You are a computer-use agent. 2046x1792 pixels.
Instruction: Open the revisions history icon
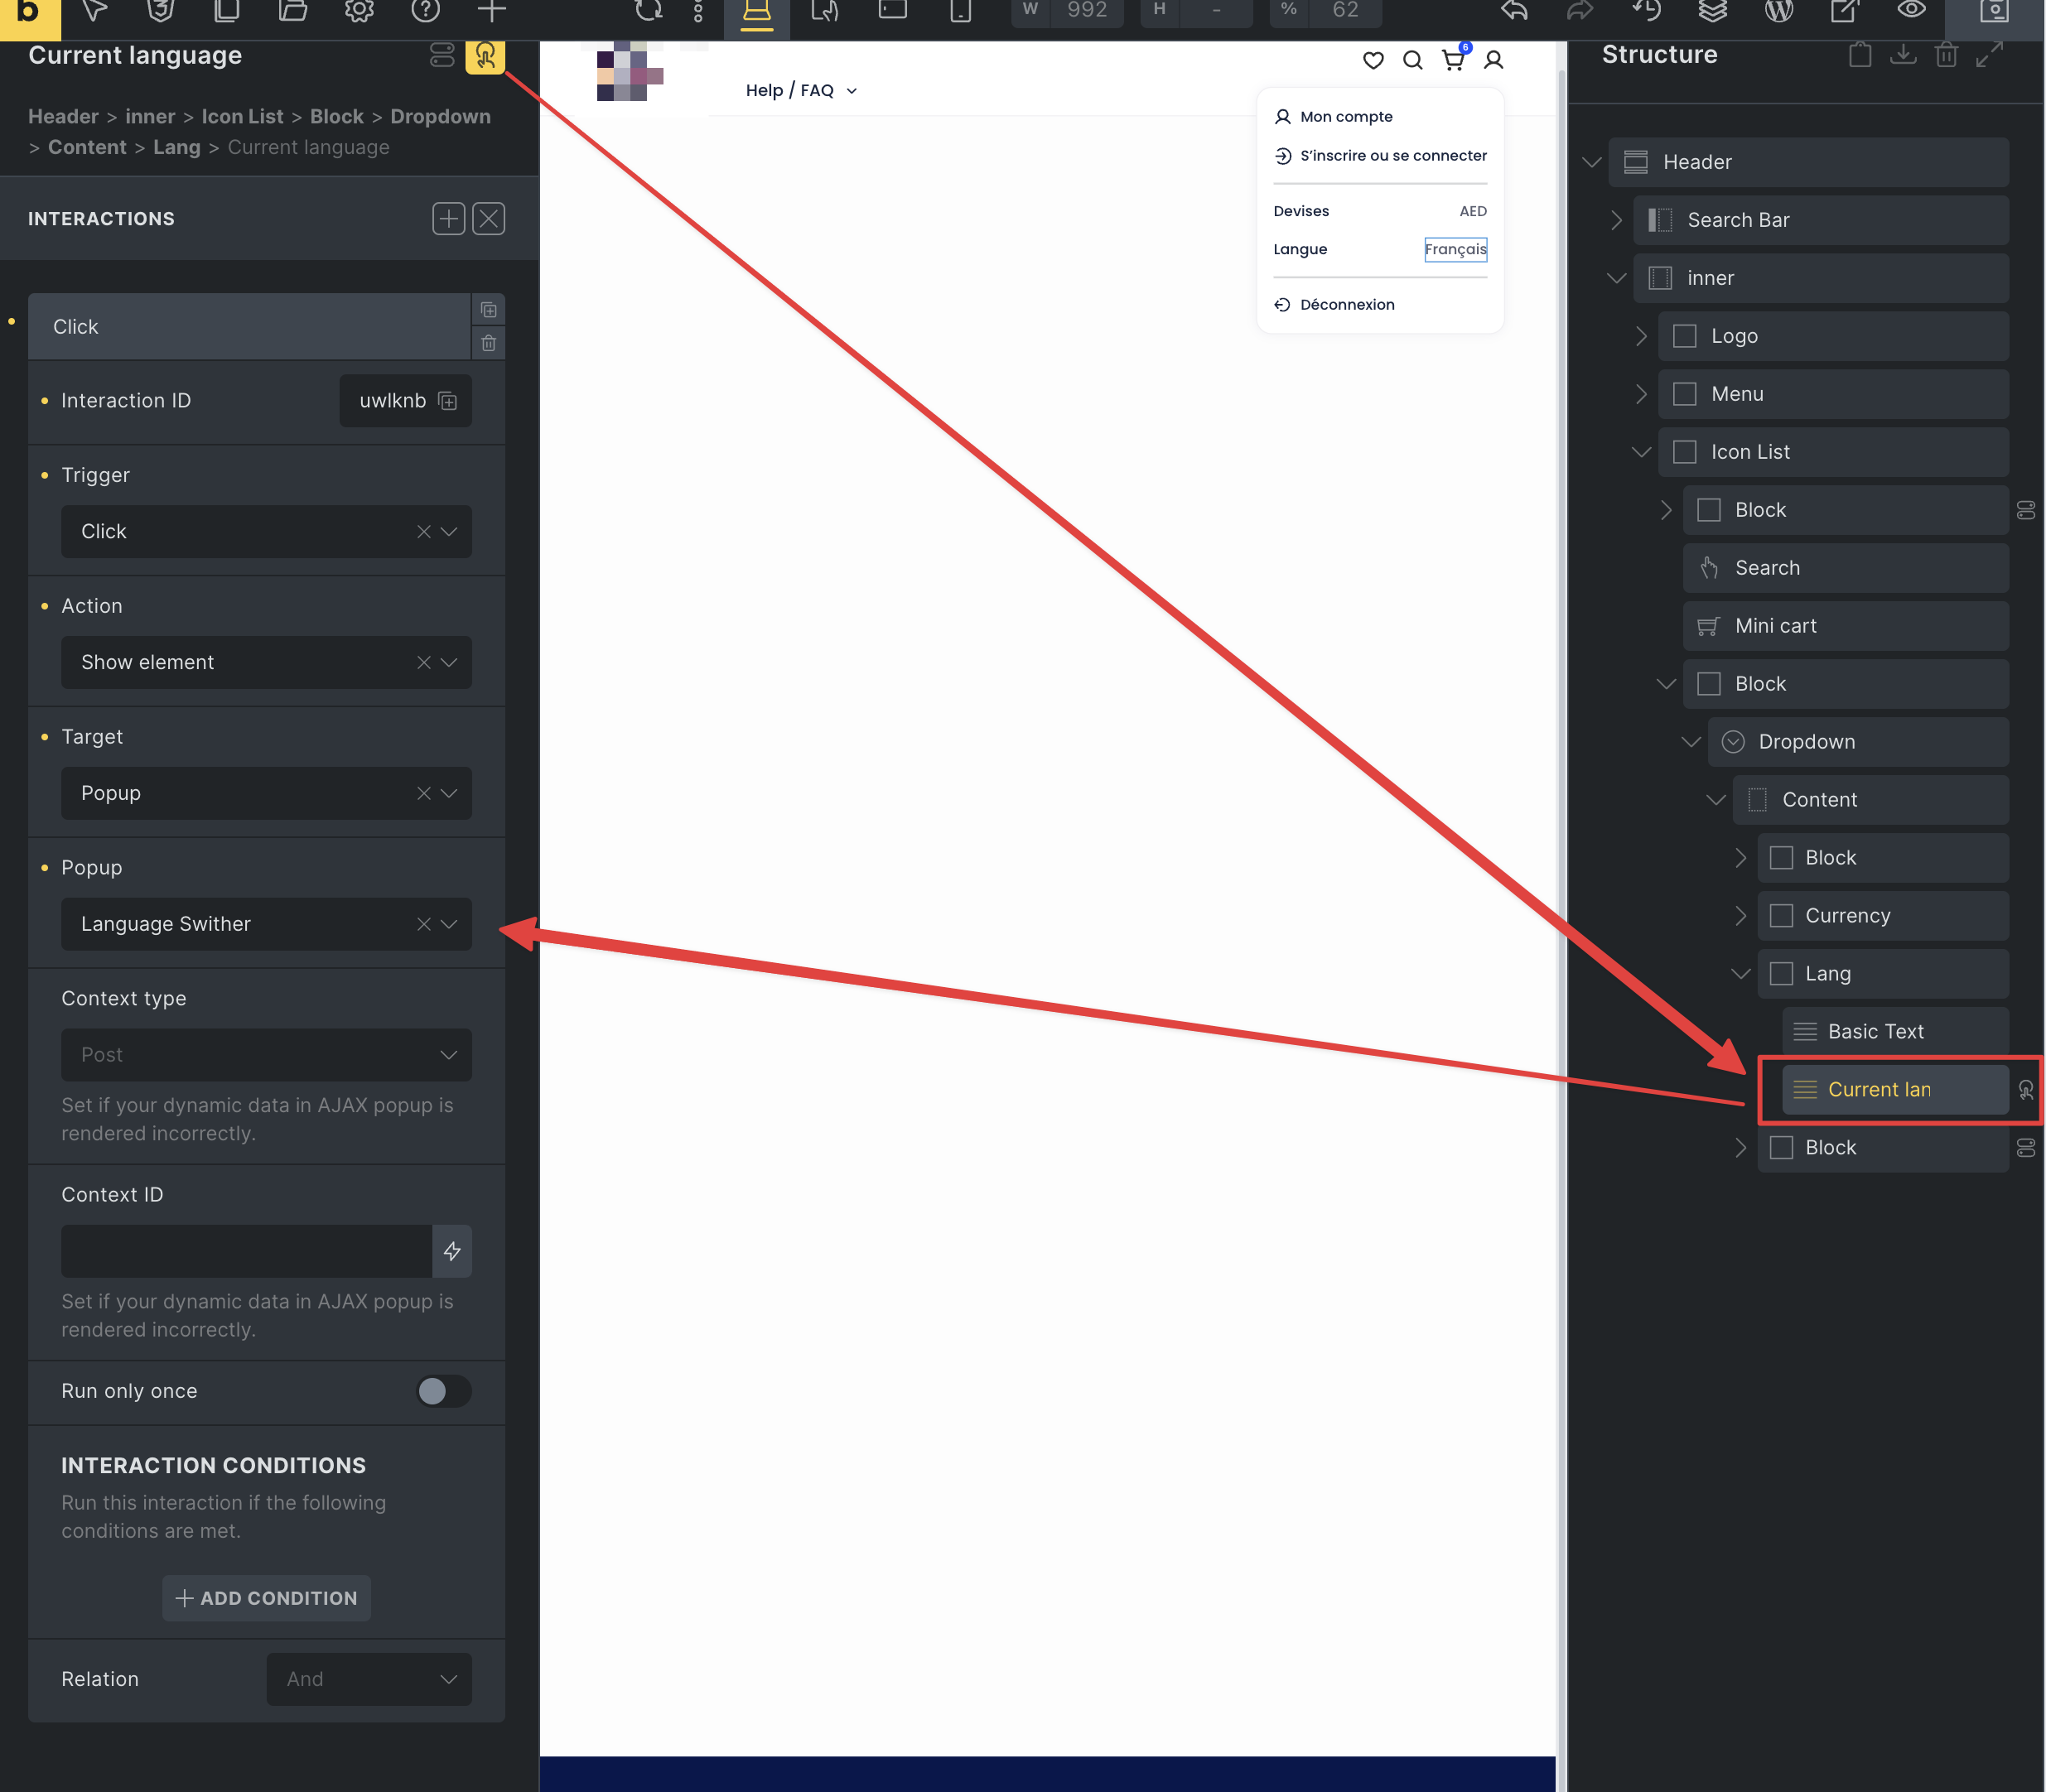point(1646,11)
